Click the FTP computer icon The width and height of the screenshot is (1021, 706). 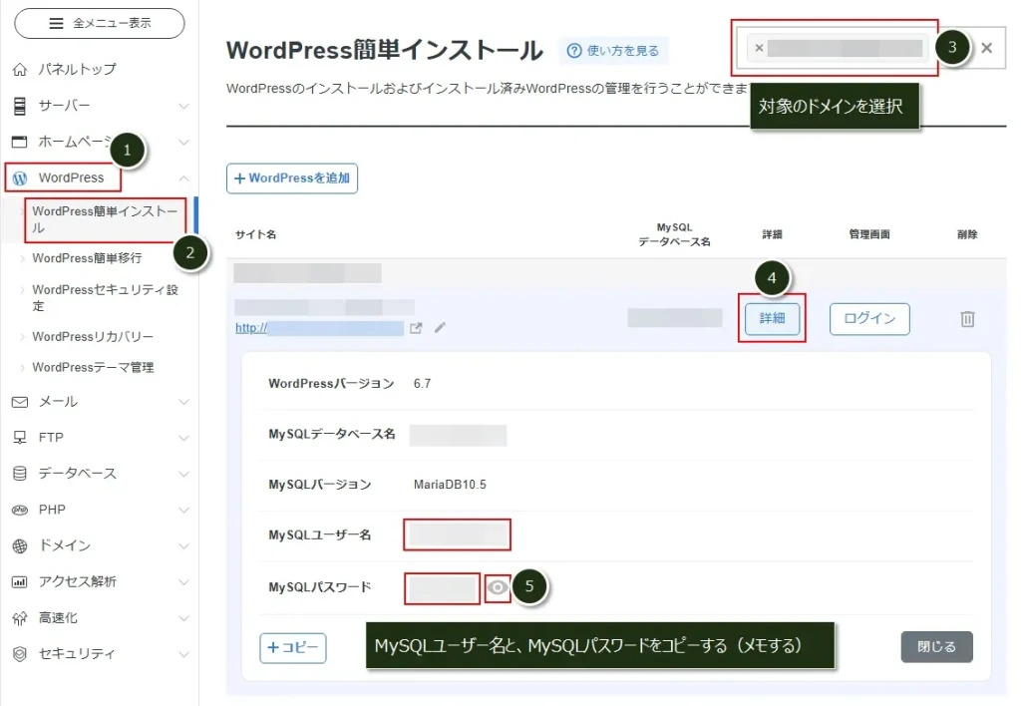20,438
